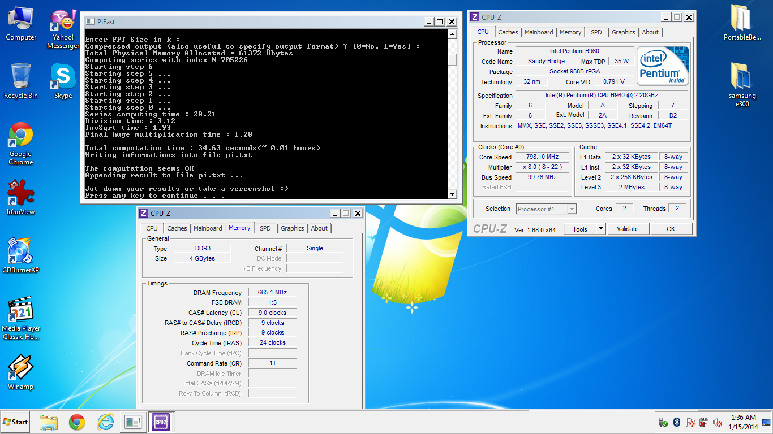
Task: Click the Bus Speed value 99.76 MHz
Action: tap(542, 177)
